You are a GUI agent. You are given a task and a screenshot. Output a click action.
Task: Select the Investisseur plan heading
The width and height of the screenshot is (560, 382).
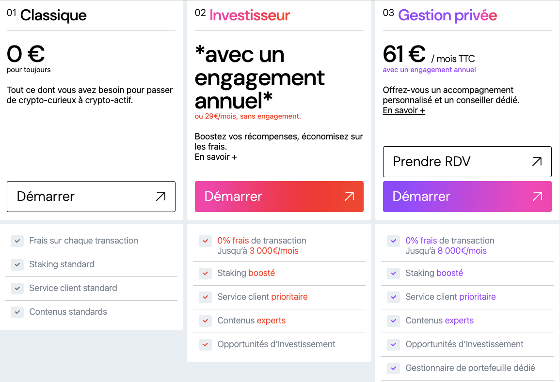(250, 15)
